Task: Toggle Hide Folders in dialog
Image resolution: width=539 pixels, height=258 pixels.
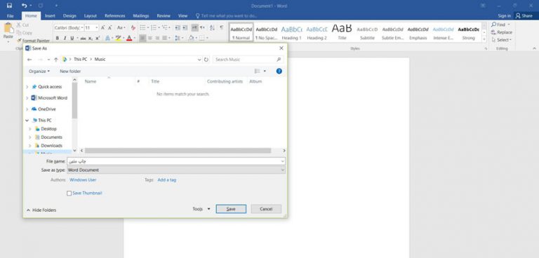Action: [41, 210]
